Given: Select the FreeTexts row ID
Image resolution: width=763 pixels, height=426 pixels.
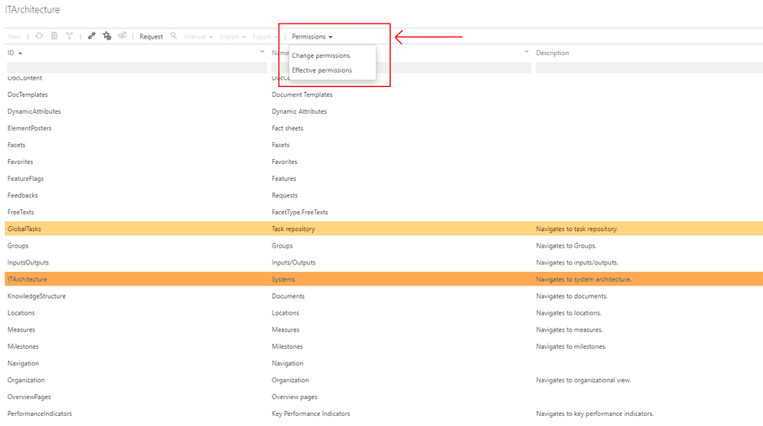Looking at the screenshot, I should (x=20, y=213).
